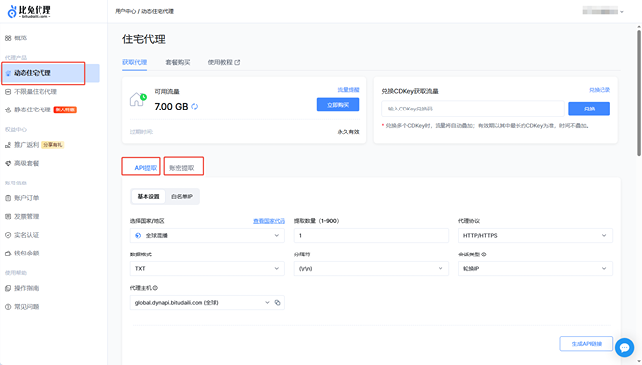Click the 高级套餐 diamond icon

(x=8, y=163)
